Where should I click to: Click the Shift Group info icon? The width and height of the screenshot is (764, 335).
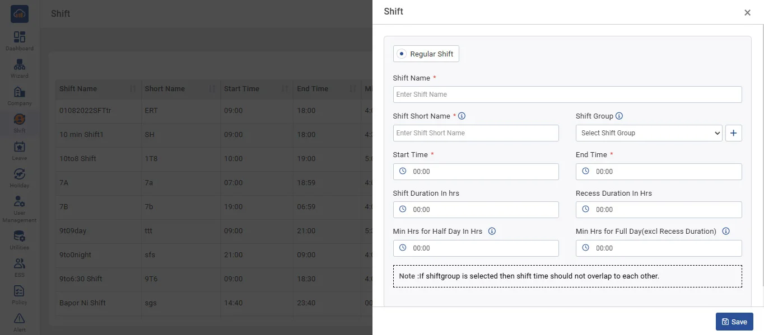[x=619, y=116]
